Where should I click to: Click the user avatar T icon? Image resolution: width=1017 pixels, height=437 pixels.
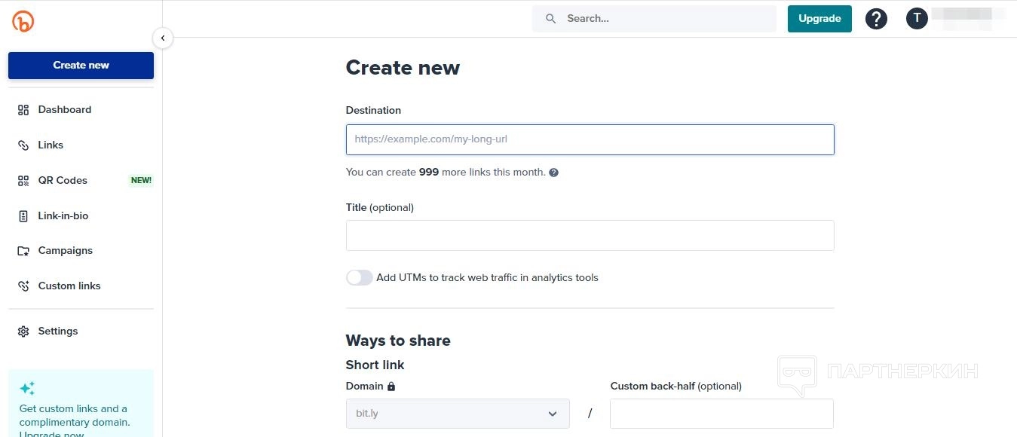click(917, 19)
